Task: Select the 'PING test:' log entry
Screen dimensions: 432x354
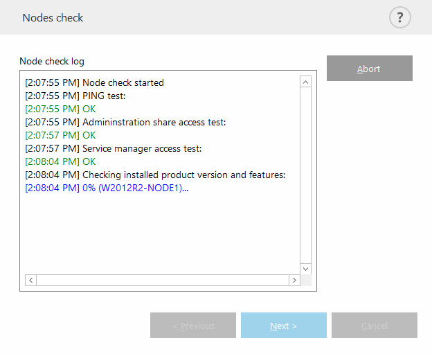Action: coord(75,96)
